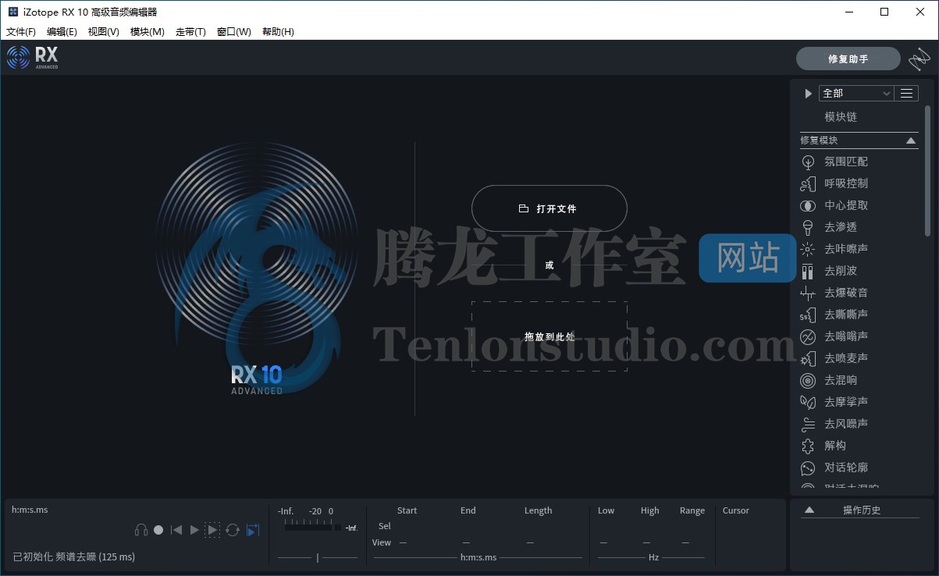Click the status text 已初始化 频谱去噪 (125 ms)

point(74,556)
